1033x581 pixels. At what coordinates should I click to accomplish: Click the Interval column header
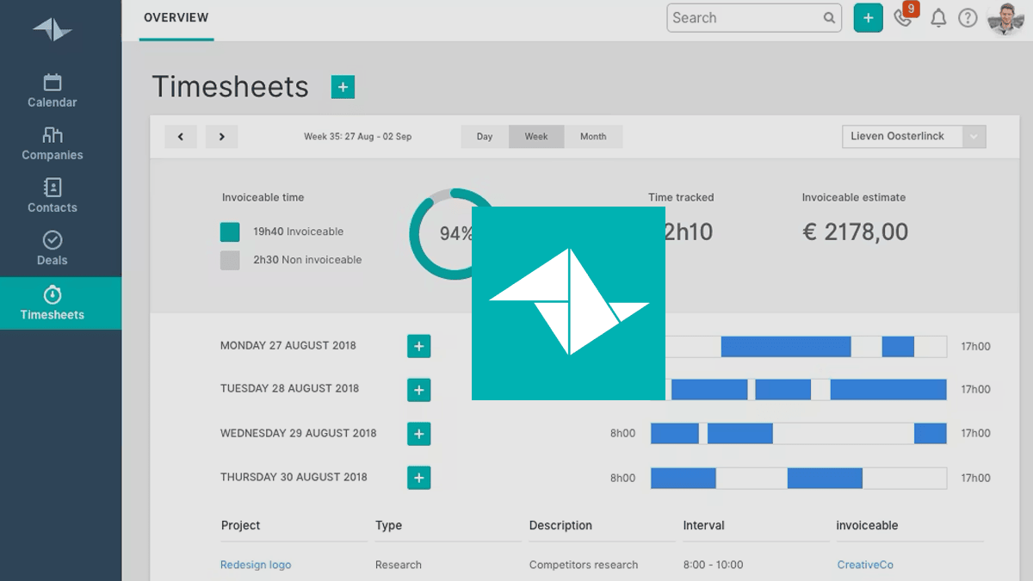[704, 525]
